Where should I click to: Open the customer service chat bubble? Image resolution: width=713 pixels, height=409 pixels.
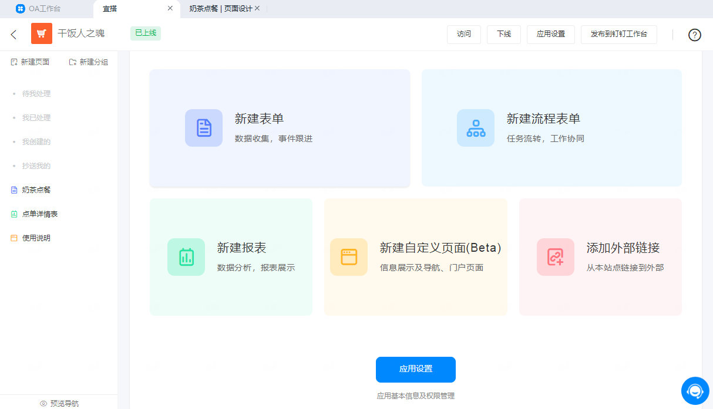695,391
